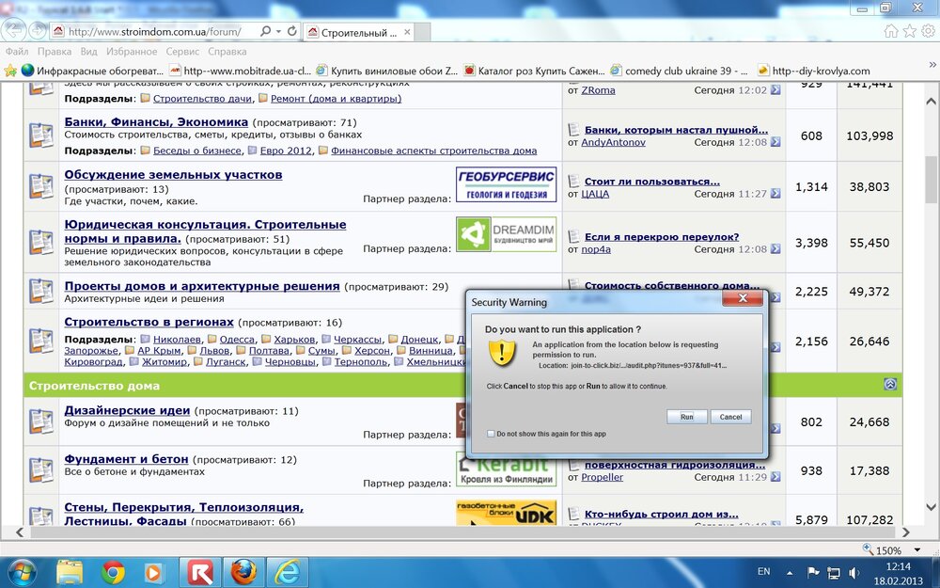This screenshot has width=940, height=588.
Task: Open the 'Сервис' menu
Action: 182,52
